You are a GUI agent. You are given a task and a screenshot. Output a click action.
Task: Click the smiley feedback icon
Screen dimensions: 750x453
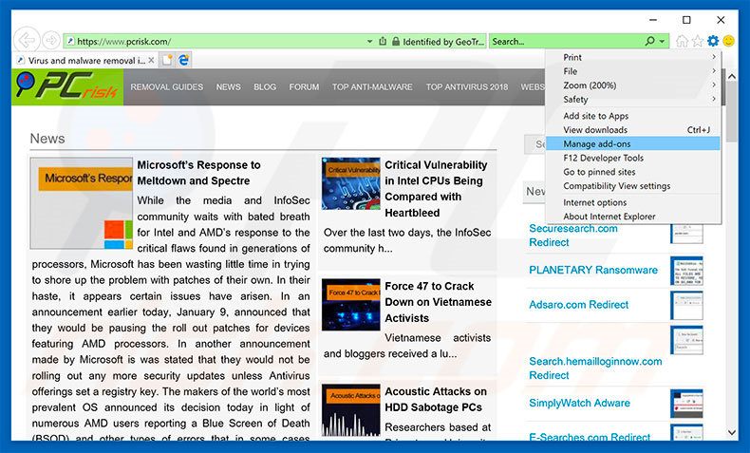point(729,41)
